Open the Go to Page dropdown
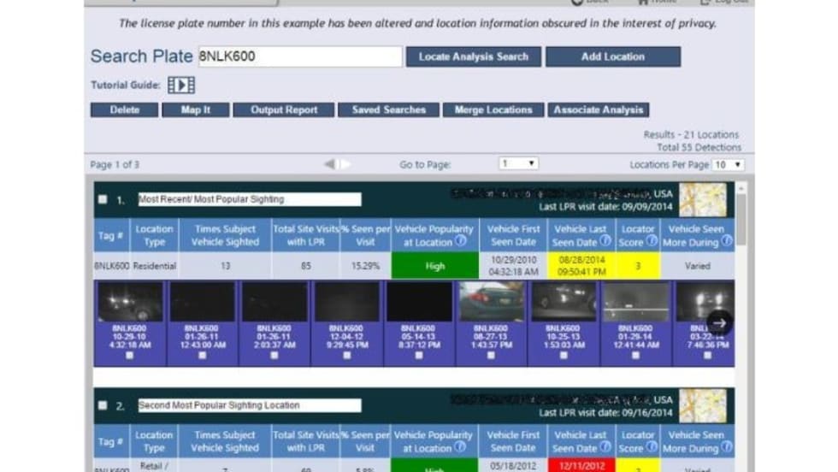This screenshot has height=472, width=838. point(518,164)
